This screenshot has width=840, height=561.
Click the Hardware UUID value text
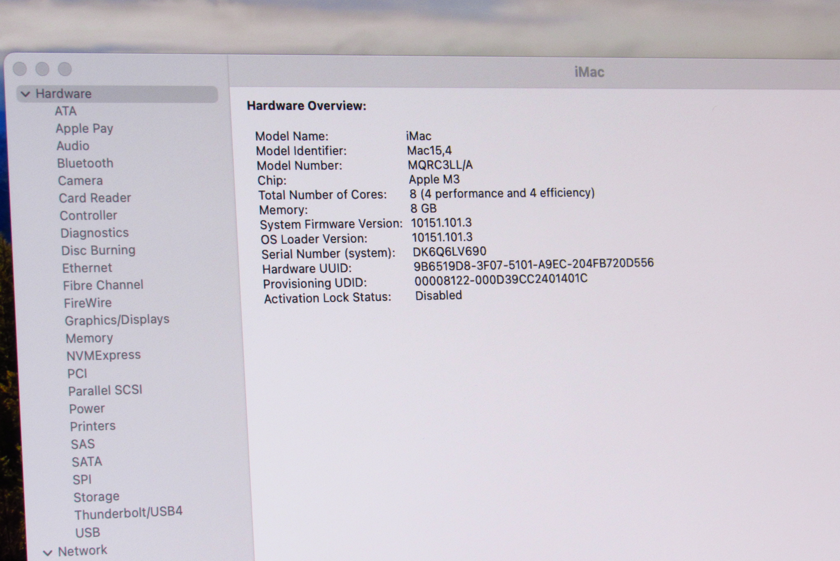coord(533,265)
